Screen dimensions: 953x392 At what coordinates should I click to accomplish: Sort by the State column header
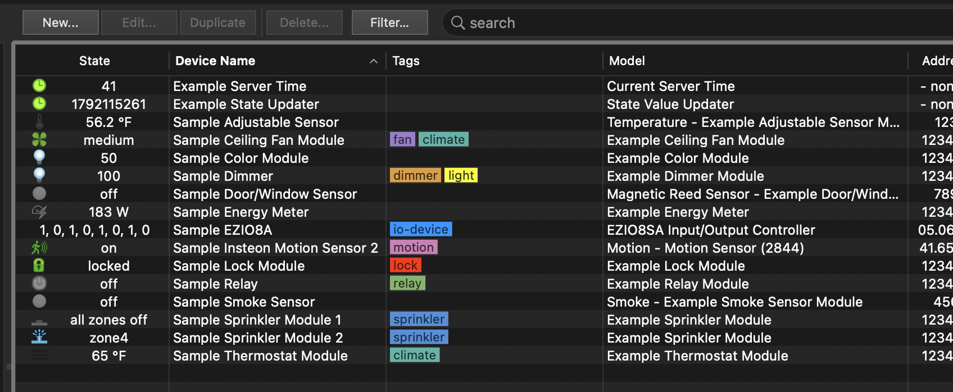coord(94,61)
